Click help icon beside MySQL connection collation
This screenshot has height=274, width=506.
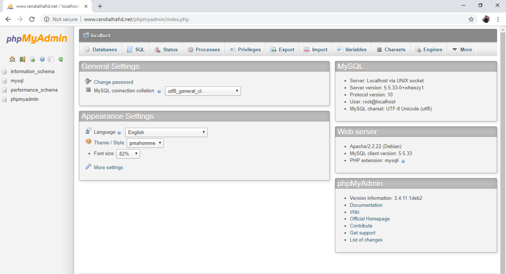(159, 91)
